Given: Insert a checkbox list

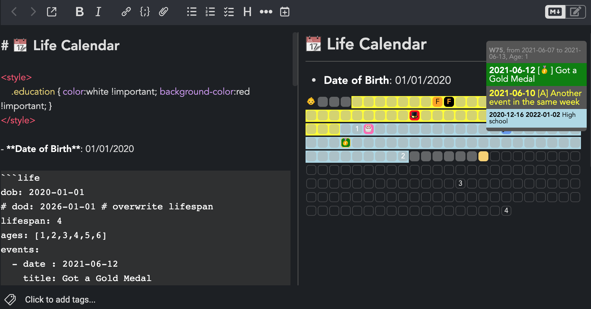Looking at the screenshot, I should tap(229, 12).
